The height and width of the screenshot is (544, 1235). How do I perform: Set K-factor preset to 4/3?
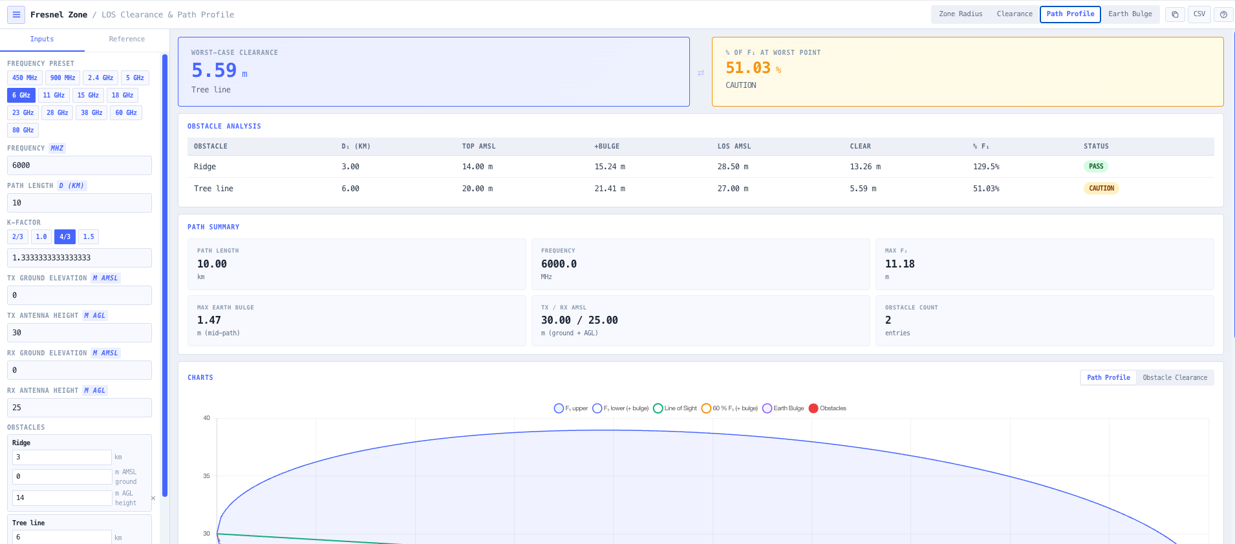[x=65, y=236]
